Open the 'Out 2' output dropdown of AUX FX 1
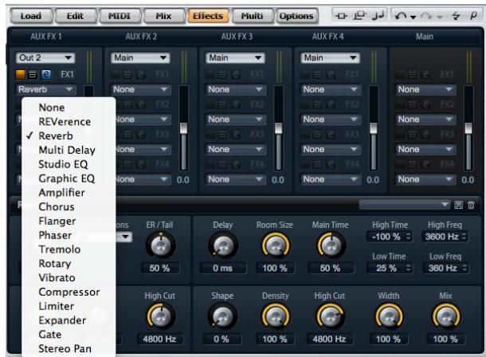 [x=45, y=57]
